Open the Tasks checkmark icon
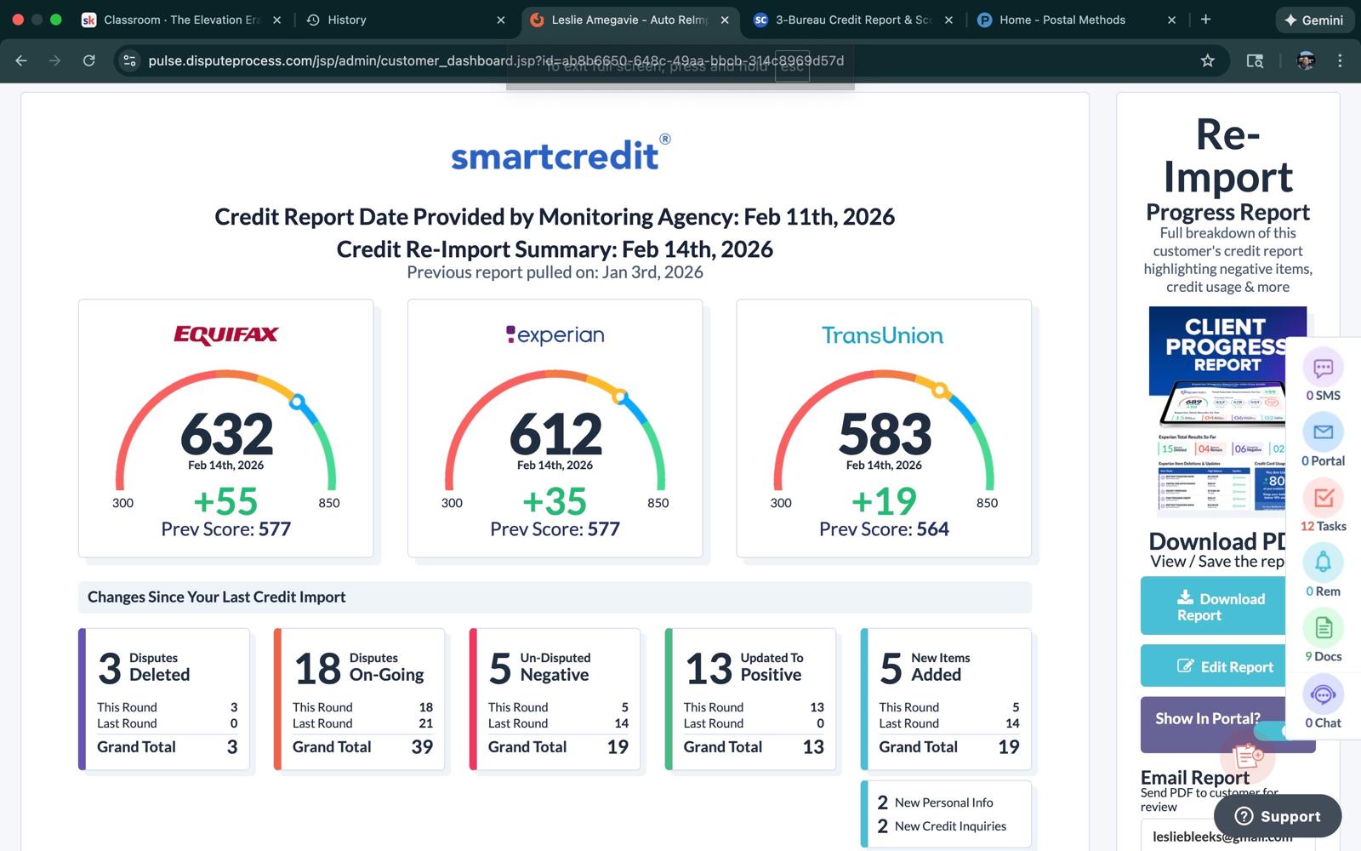The height and width of the screenshot is (851, 1361). tap(1323, 499)
